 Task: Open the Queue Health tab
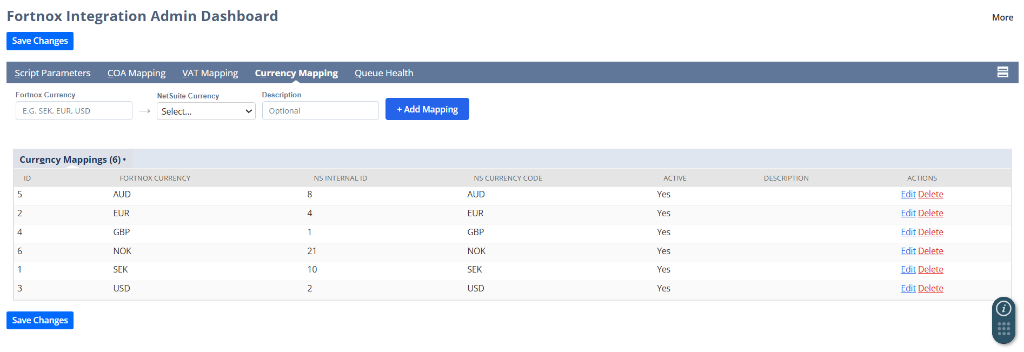coord(384,73)
